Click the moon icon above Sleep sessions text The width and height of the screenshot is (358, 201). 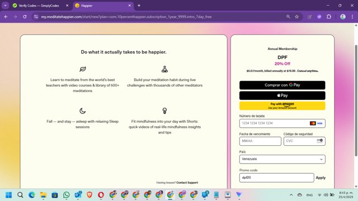82,111
